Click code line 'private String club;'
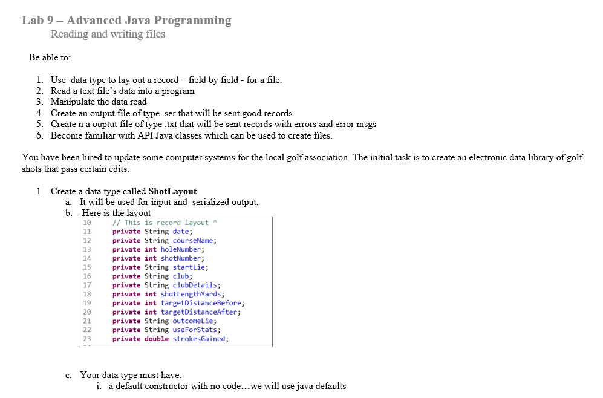The width and height of the screenshot is (603, 398). click(x=152, y=276)
